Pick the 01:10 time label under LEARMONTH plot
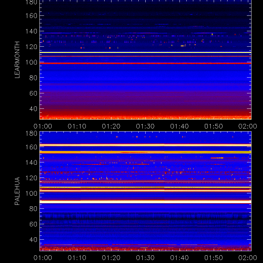 point(77,126)
